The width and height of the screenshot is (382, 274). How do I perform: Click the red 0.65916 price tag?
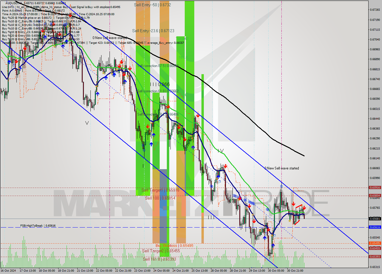click(375, 188)
